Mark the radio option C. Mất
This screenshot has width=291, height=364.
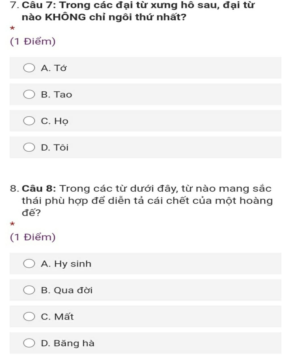[x=29, y=317]
